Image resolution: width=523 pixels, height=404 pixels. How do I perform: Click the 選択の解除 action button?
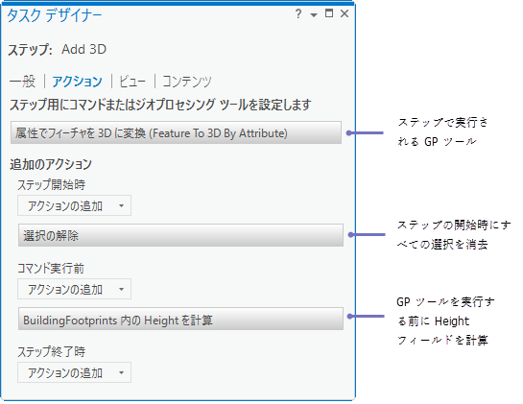coord(180,235)
